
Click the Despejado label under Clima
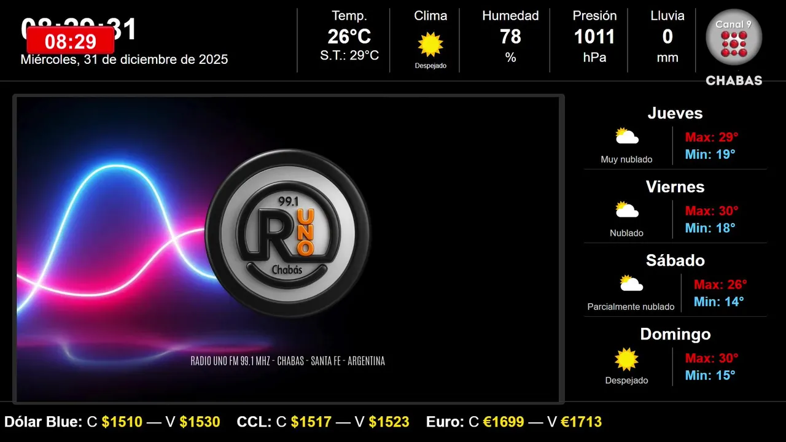point(430,66)
